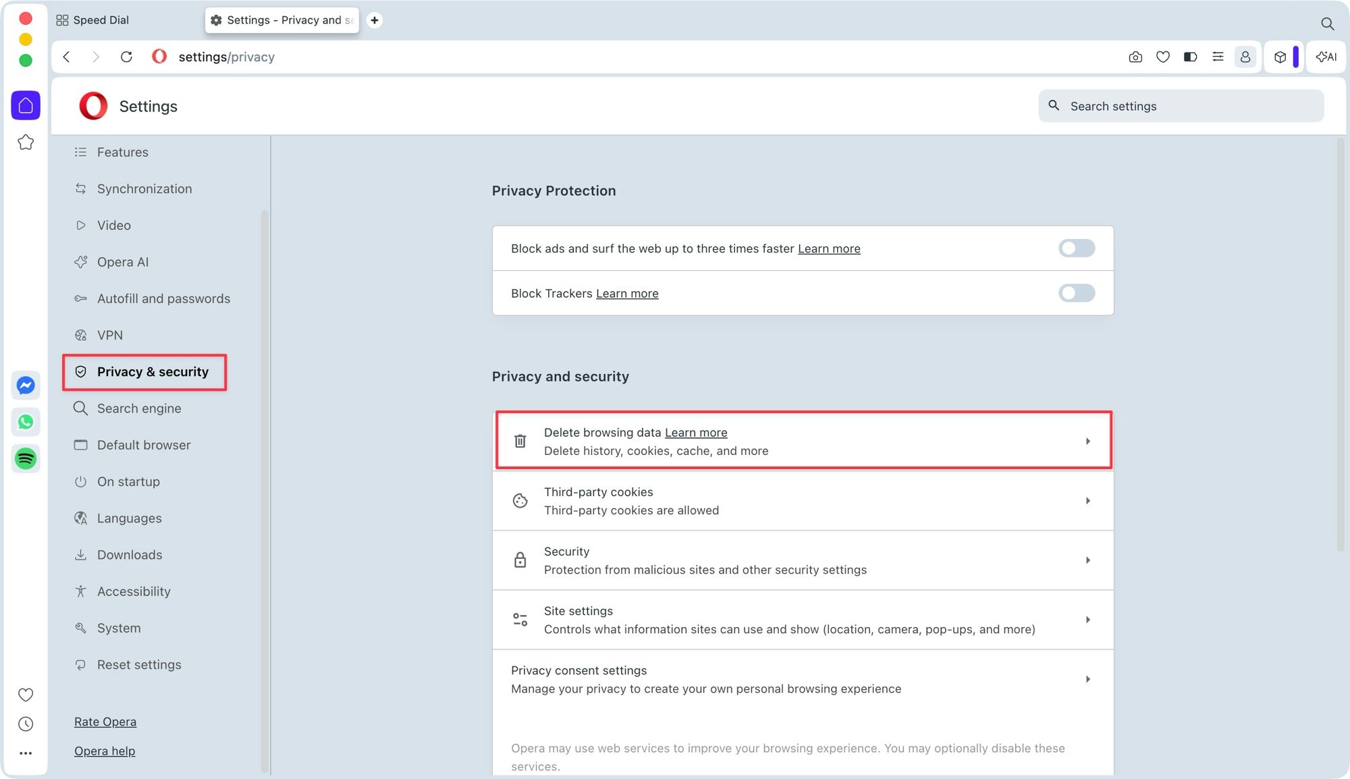Viewport: 1350px width, 779px height.
Task: Expand the Security row arrow
Action: point(1088,560)
